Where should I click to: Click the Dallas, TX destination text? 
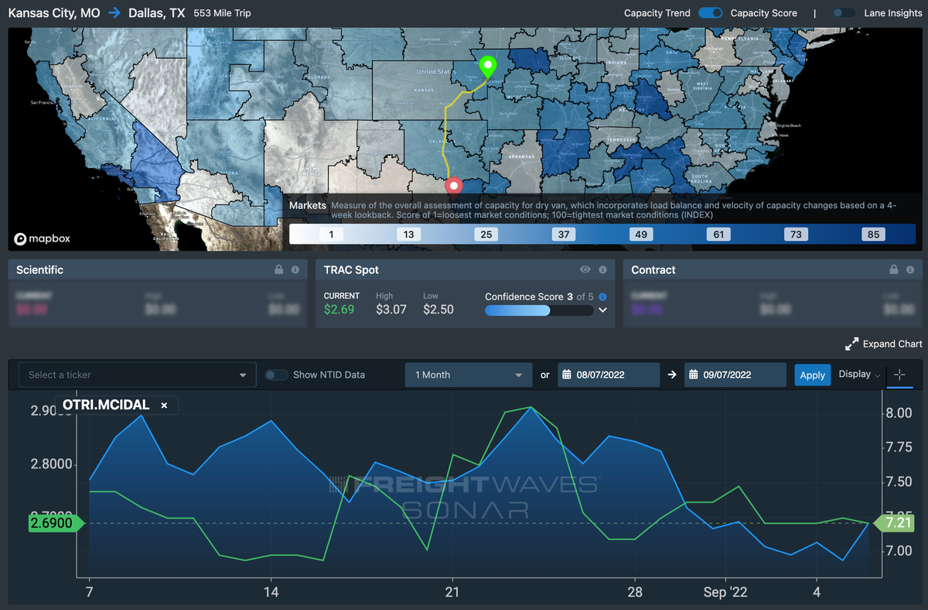(157, 13)
